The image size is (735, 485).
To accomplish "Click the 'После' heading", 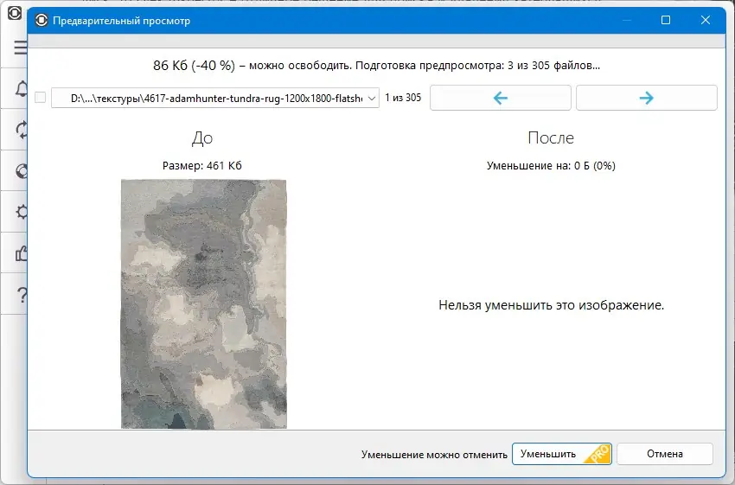I will (551, 137).
